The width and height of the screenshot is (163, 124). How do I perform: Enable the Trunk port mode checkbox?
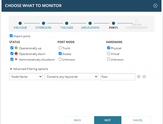pyautogui.click(x=60, y=48)
